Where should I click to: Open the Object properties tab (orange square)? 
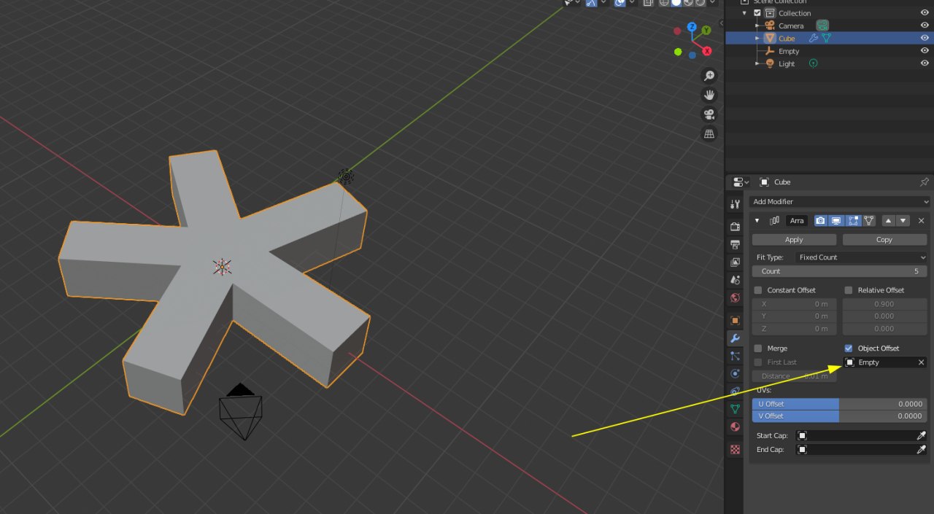coord(735,320)
